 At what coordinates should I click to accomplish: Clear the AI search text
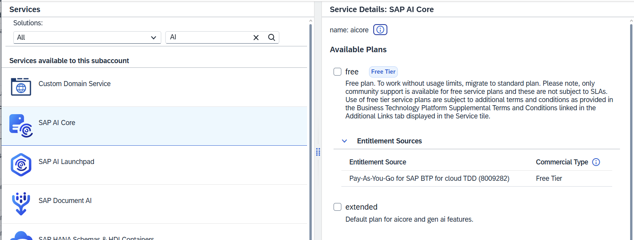click(256, 37)
